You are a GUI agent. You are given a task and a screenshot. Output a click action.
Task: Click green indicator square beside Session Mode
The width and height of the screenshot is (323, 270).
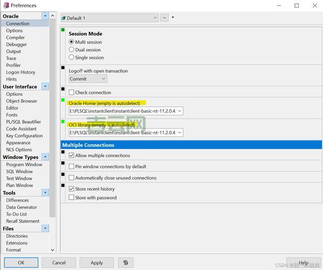pos(63,30)
